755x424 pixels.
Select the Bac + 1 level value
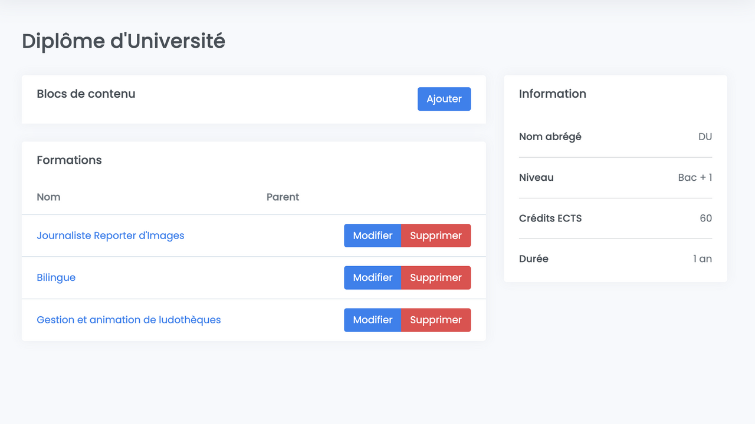point(695,177)
